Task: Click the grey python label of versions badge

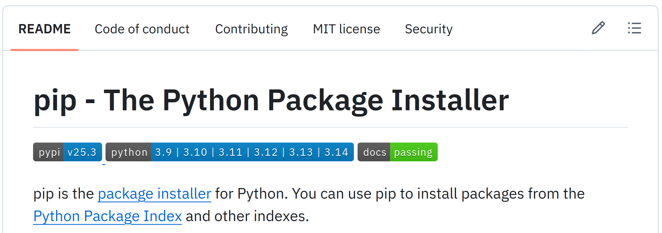Action: [x=129, y=152]
